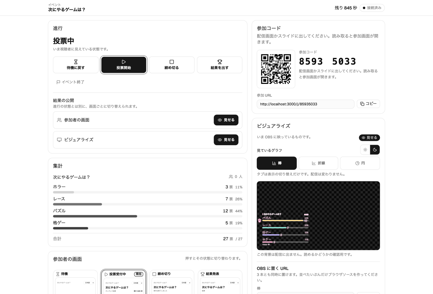Click the パズル option label
Viewport: 433px width, 294px height.
pyautogui.click(x=59, y=211)
